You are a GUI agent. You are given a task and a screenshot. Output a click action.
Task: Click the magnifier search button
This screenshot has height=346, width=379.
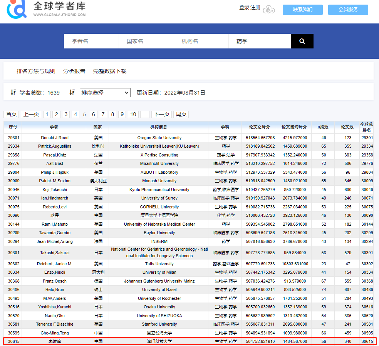click(302, 41)
